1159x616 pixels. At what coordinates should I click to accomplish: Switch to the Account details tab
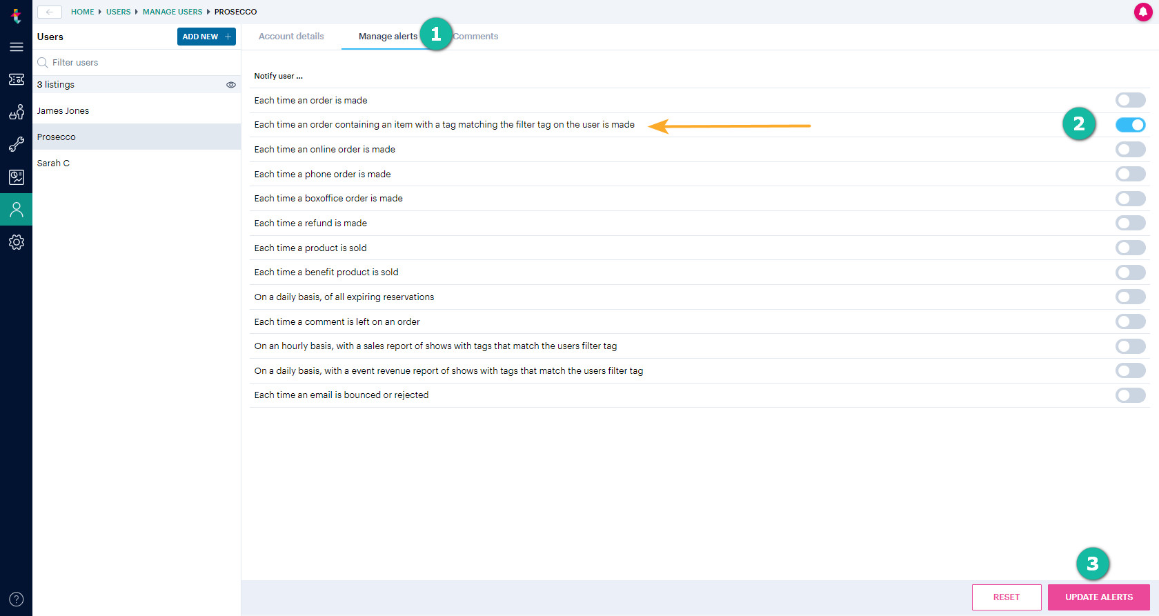pyautogui.click(x=291, y=37)
